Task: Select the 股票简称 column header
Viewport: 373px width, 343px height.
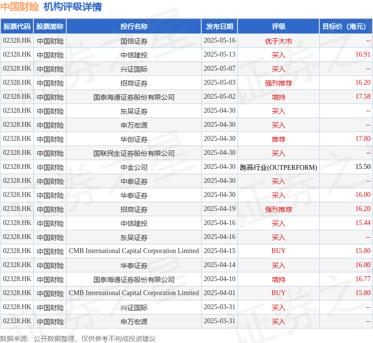Action: (50, 27)
